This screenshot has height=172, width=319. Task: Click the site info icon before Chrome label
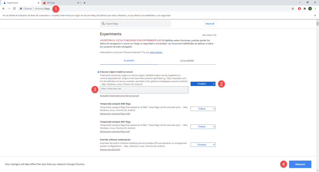pos(21,9)
